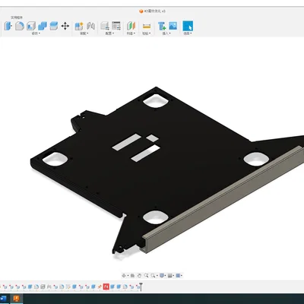
Task: Activate the Pan hand tool
Action: tap(139, 275)
